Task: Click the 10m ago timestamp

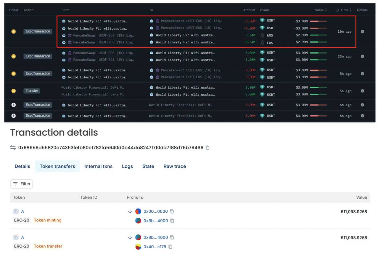Action: (x=344, y=32)
